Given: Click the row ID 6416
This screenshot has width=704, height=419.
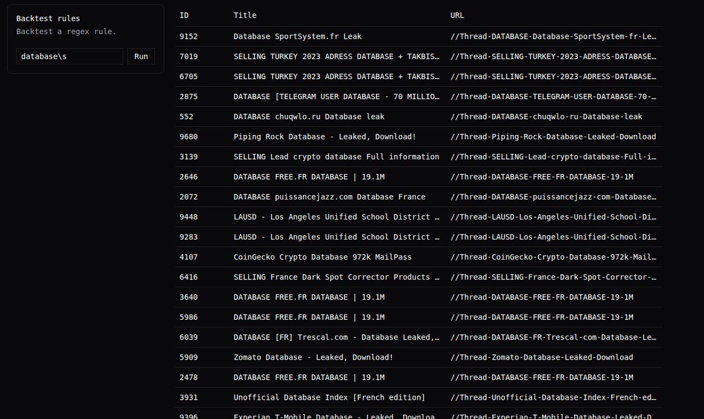Looking at the screenshot, I should (188, 277).
